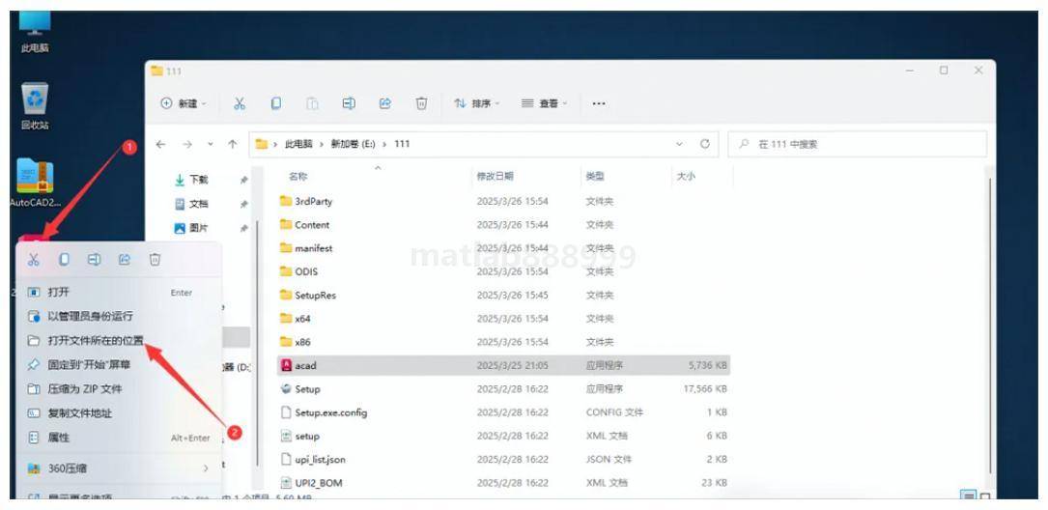Click the Delete icon in context menu
This screenshot has width=1048, height=510.
point(155,259)
